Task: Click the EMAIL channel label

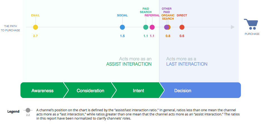Action: coord(35,15)
